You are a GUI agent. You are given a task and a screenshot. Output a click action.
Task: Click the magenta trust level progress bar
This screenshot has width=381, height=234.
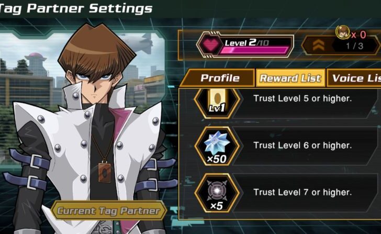pyautogui.click(x=254, y=50)
